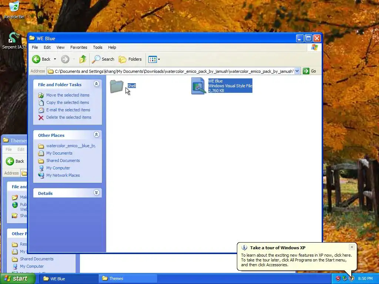Click the 8:50 PM system clock
379x284 pixels.
pos(365,279)
